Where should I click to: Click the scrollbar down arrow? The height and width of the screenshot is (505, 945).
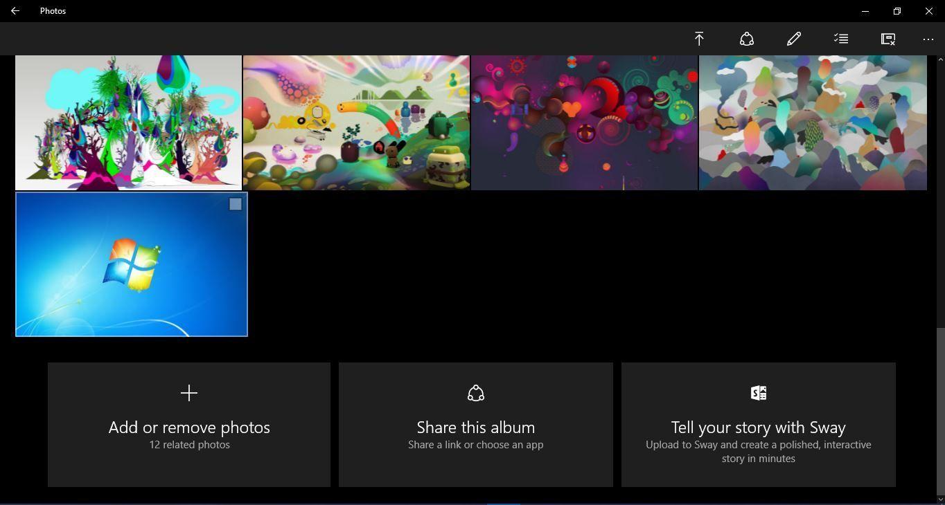point(940,498)
